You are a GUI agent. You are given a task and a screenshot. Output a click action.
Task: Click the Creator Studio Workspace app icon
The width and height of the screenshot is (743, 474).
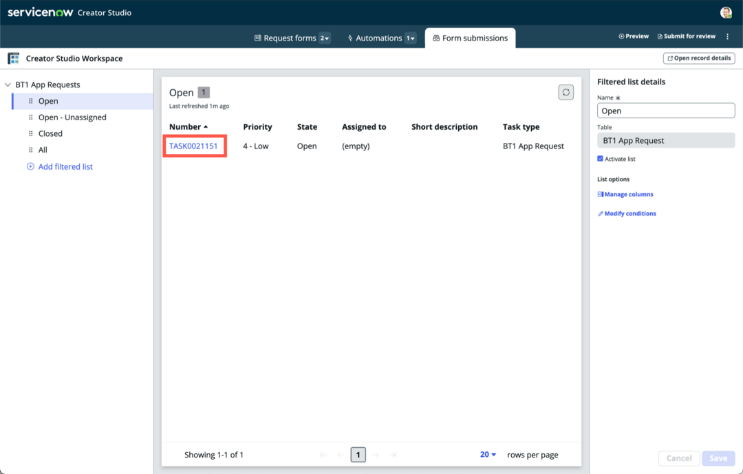click(x=13, y=58)
